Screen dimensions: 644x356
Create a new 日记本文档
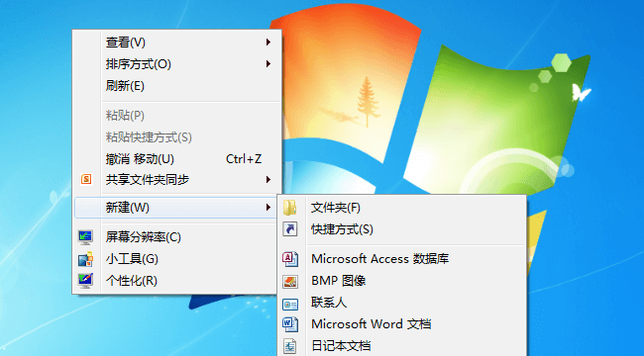click(402, 346)
